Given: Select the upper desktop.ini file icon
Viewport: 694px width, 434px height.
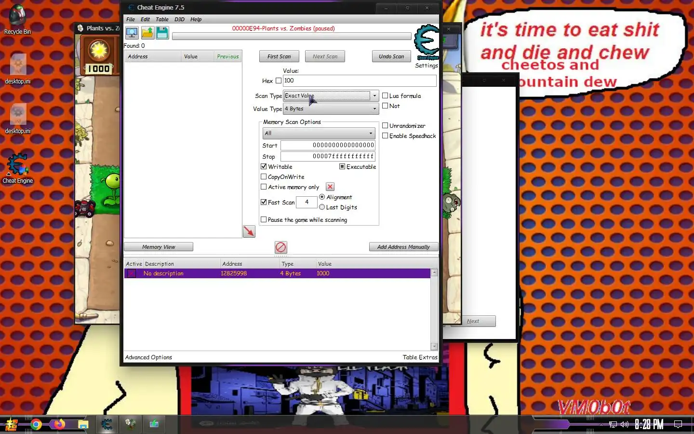Looking at the screenshot, I should pyautogui.click(x=18, y=68).
